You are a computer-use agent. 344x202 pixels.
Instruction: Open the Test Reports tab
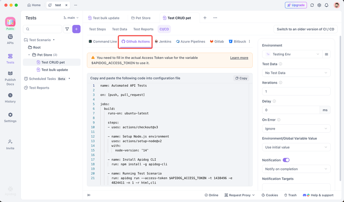[143, 29]
